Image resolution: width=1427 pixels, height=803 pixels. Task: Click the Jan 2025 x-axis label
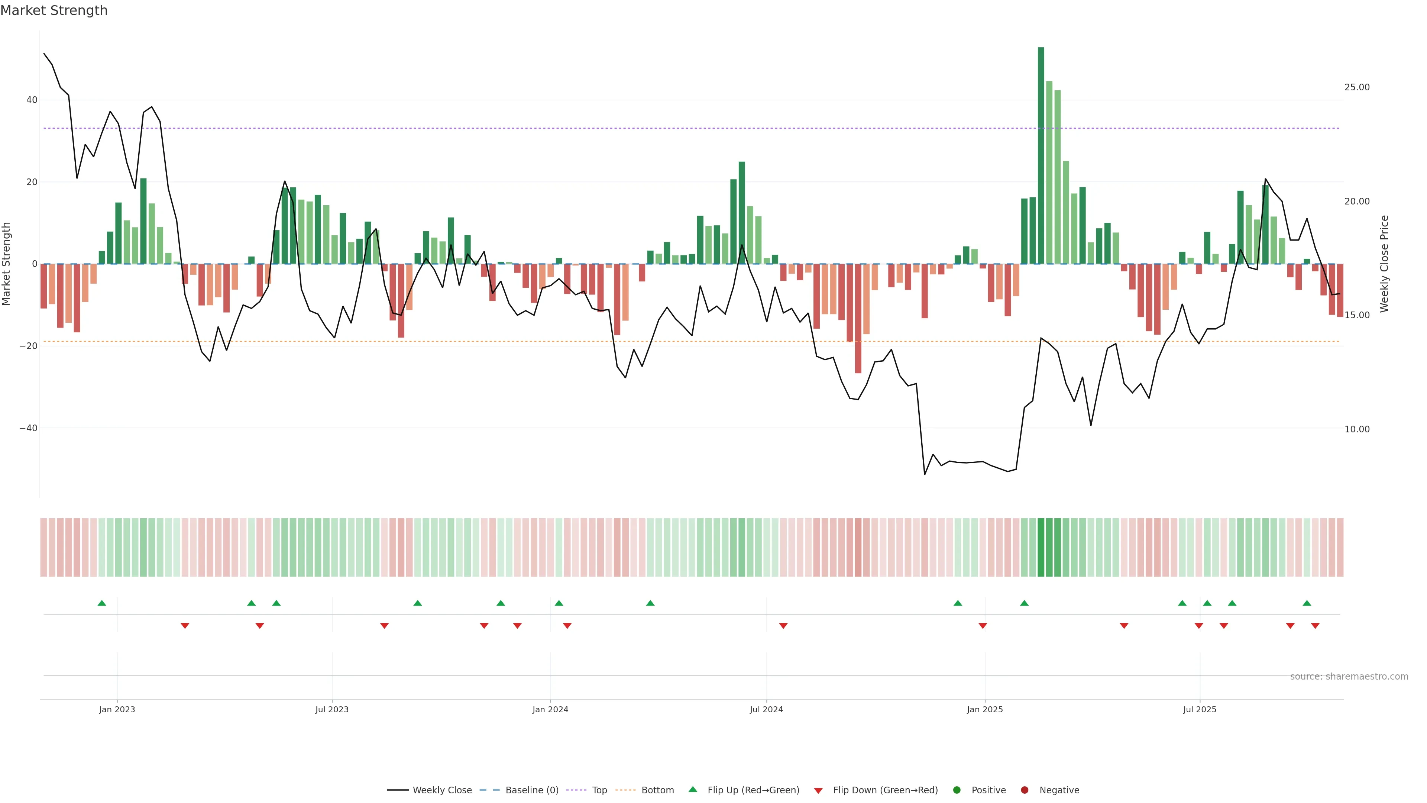pos(985,709)
